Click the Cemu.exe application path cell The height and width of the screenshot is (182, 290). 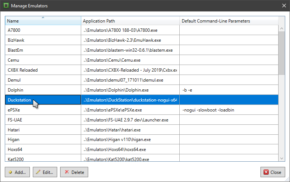coord(130,60)
